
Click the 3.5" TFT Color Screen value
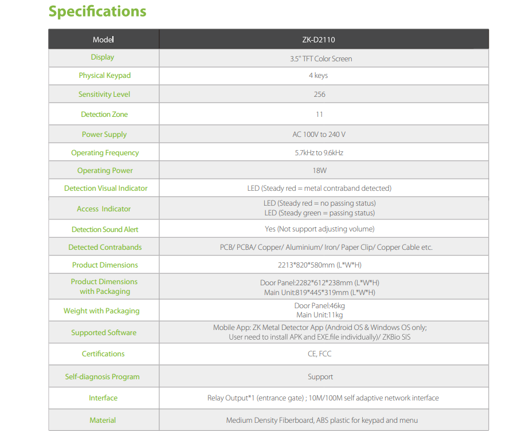(321, 59)
